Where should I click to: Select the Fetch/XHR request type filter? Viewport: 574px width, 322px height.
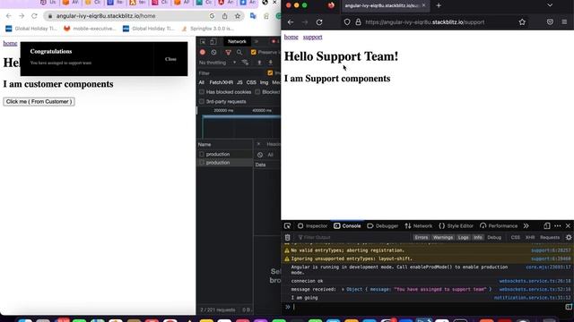point(222,82)
